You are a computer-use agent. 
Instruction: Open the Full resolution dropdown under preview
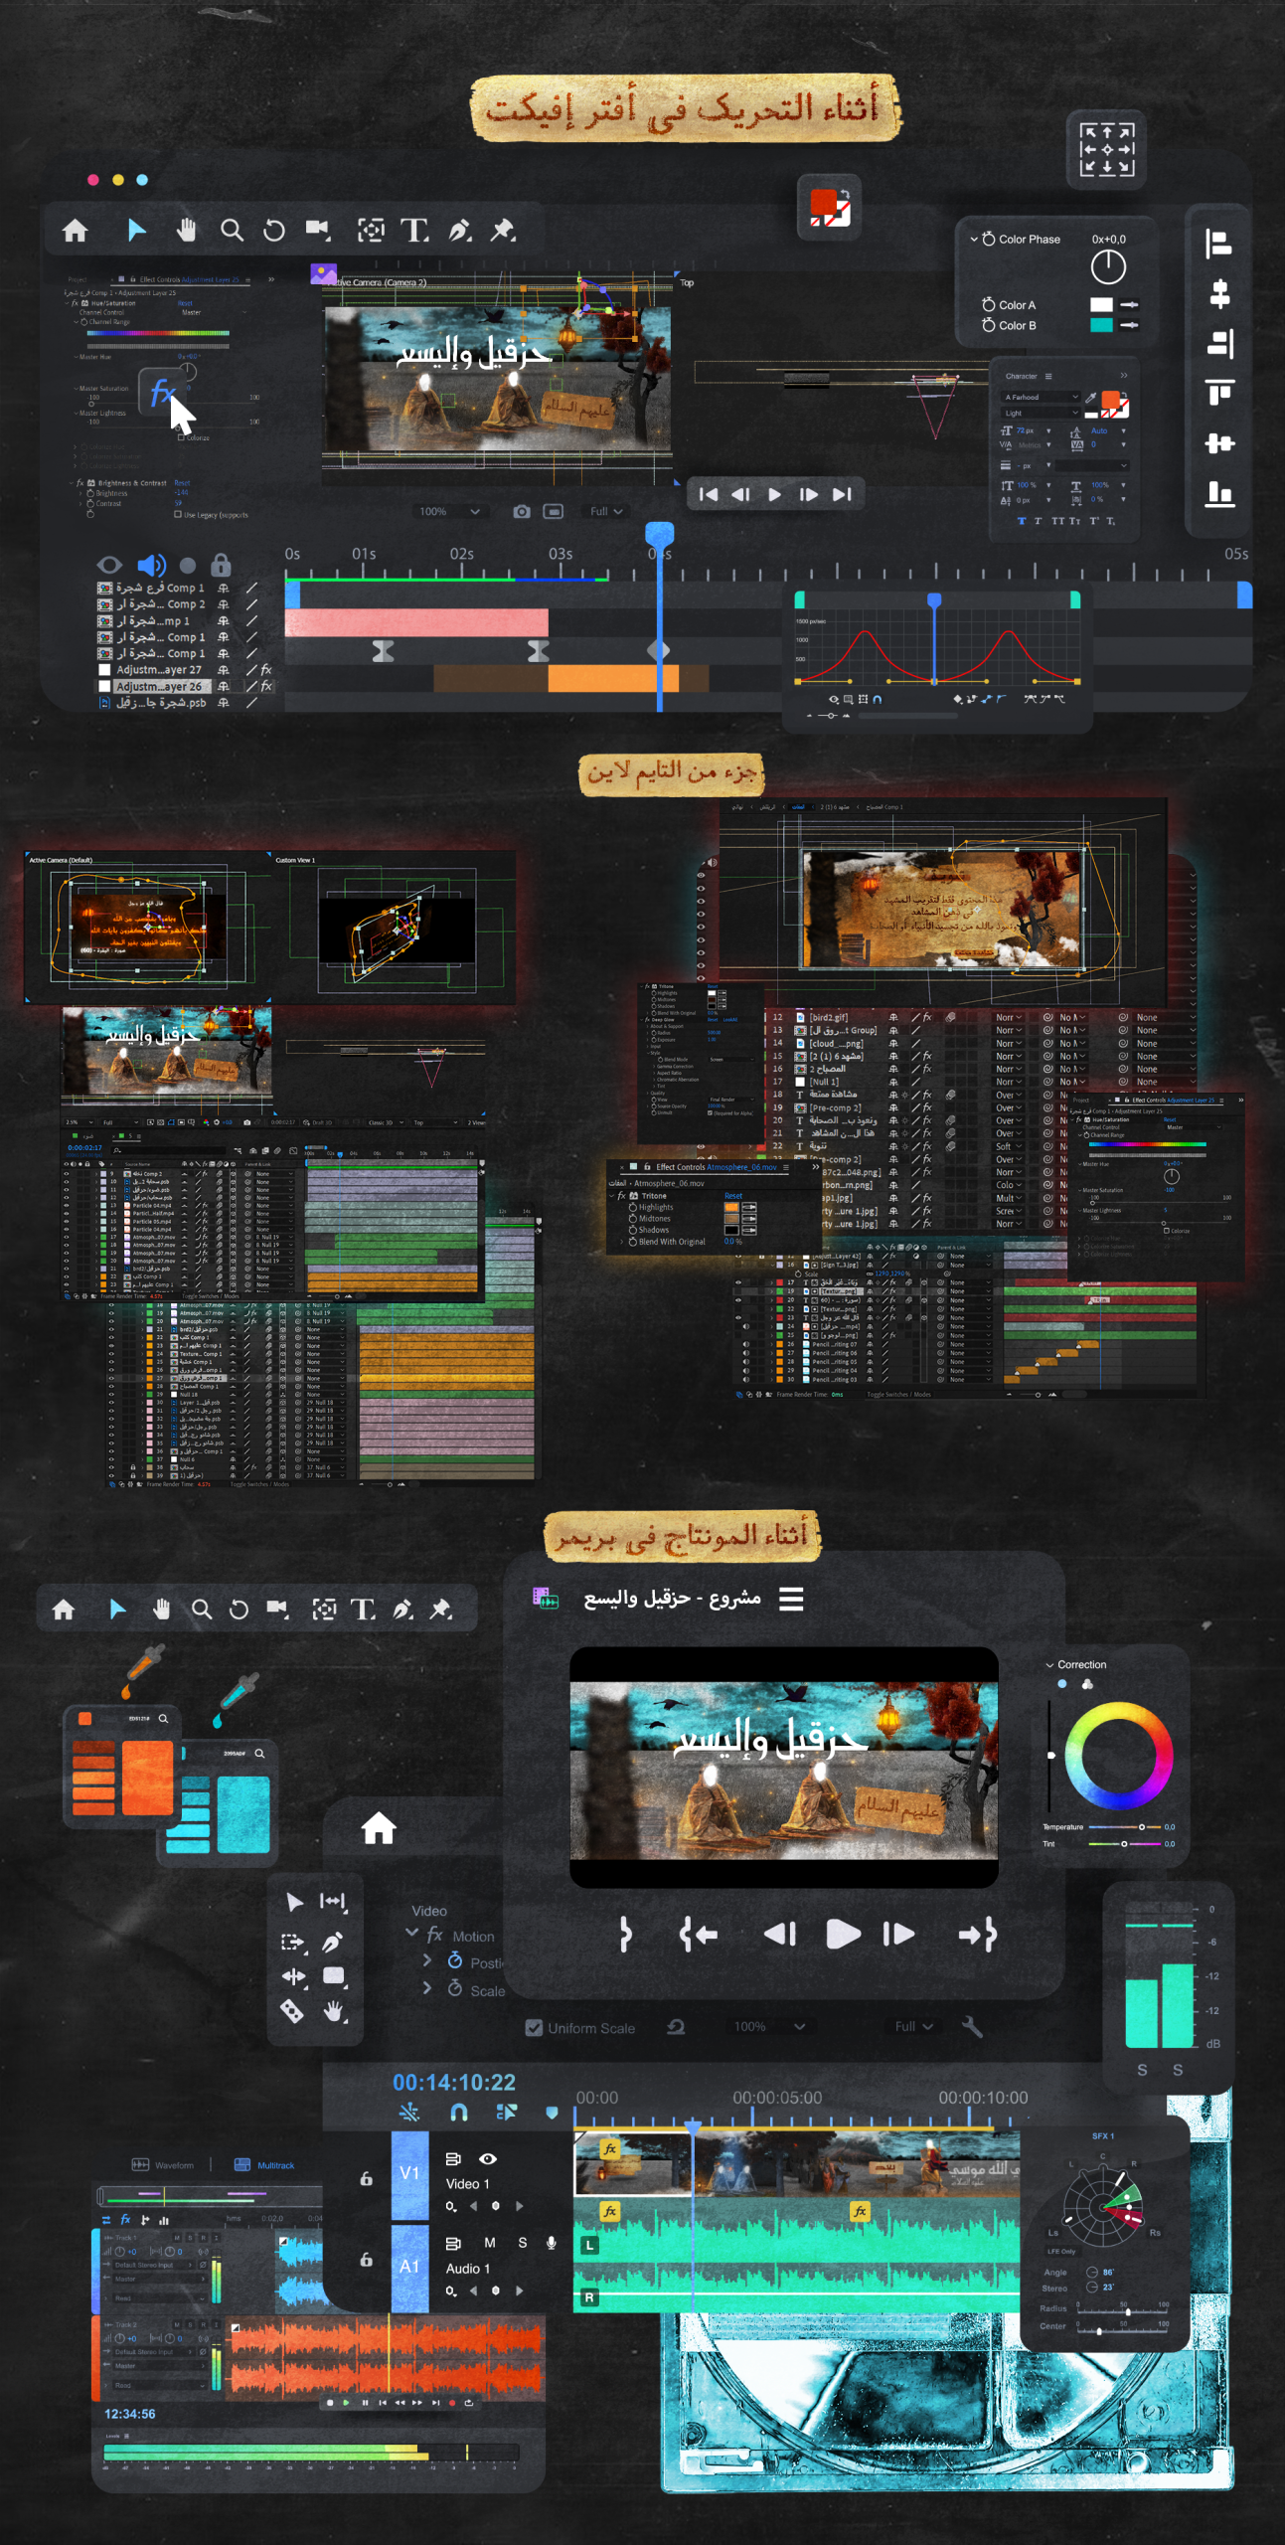click(605, 511)
